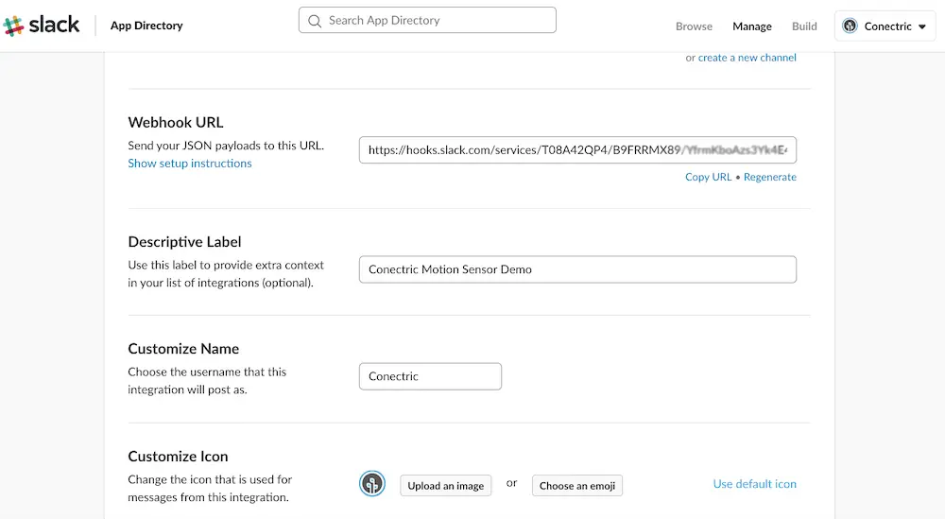Screen dimensions: 945x519
Task: Click the Webhook URL text field
Action: pos(577,150)
